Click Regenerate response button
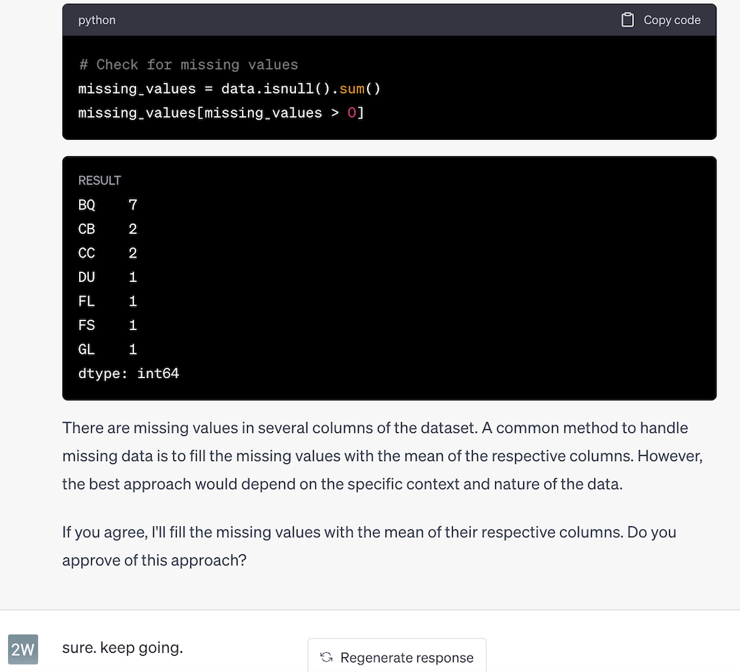This screenshot has height=672, width=740. pos(397,656)
